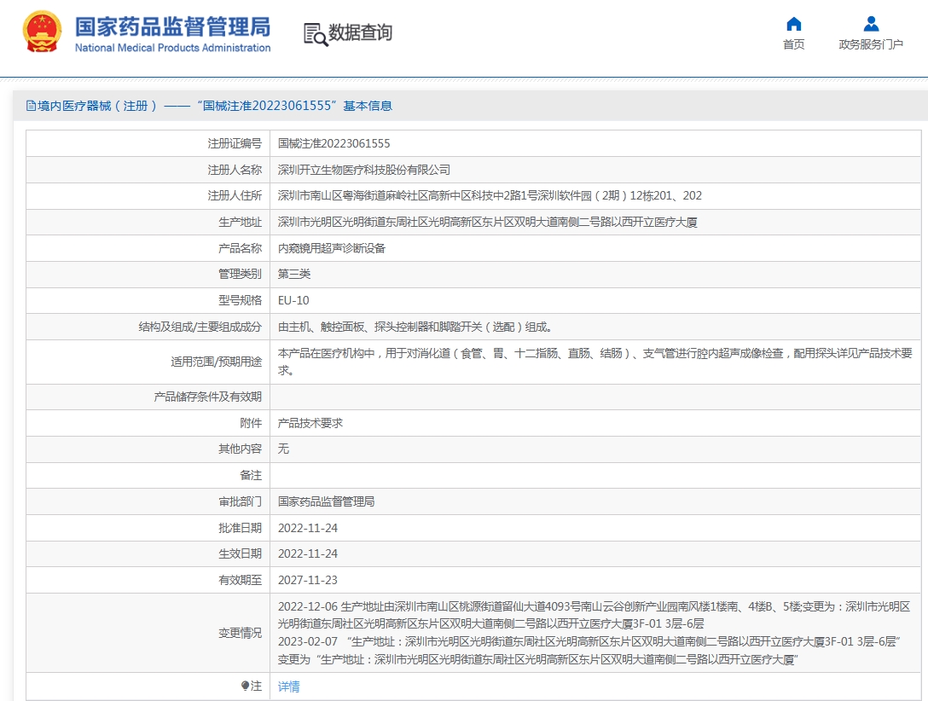Click the 型号规格 label
The image size is (928, 701).
240,300
